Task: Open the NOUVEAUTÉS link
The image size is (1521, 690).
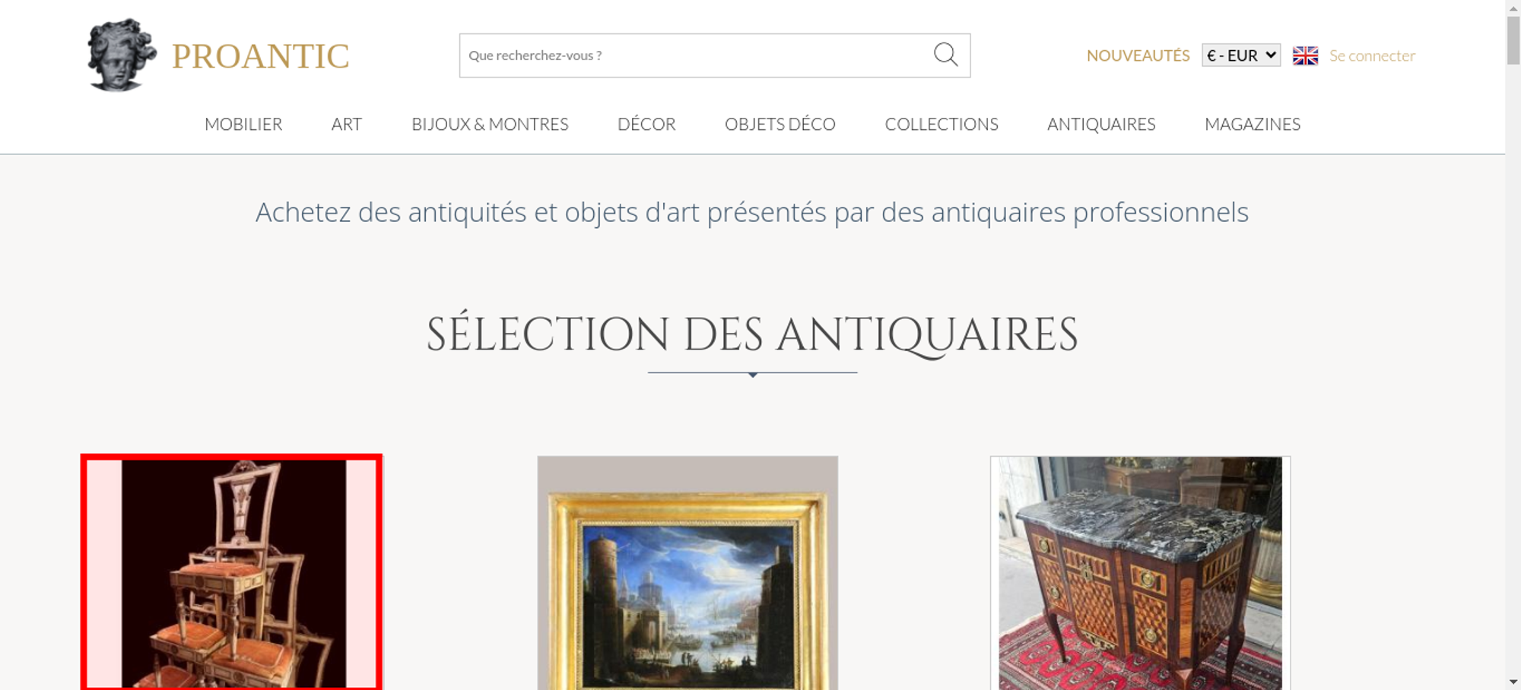Action: coord(1138,55)
